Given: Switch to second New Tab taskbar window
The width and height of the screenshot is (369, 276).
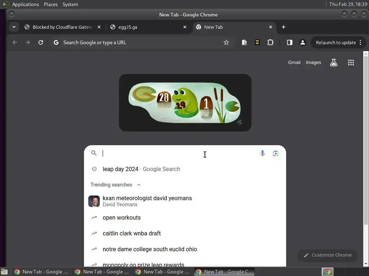Looking at the screenshot, I should [x=102, y=272].
